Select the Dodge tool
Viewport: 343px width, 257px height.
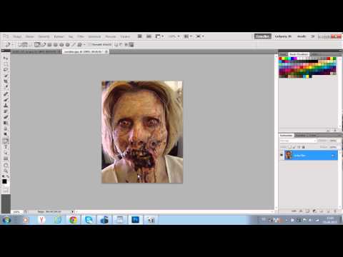[5, 135]
